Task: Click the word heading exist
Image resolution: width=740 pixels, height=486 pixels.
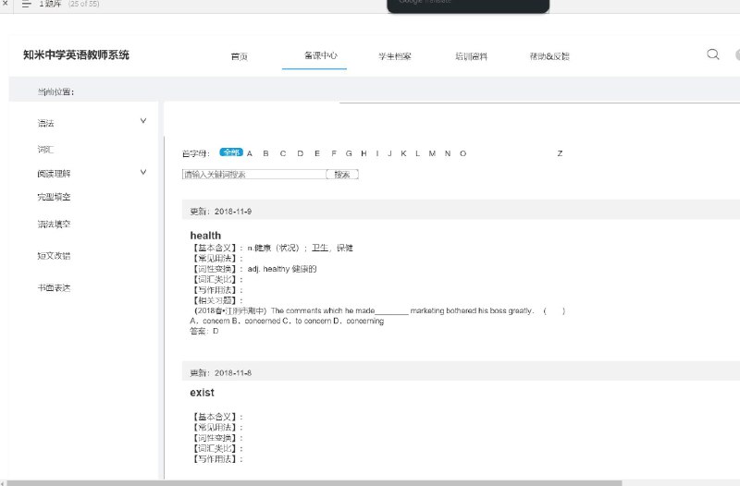Action: (x=202, y=393)
